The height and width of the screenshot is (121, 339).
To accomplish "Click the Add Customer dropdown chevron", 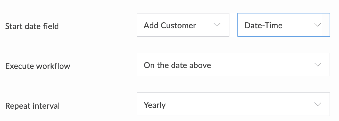I will (217, 25).
